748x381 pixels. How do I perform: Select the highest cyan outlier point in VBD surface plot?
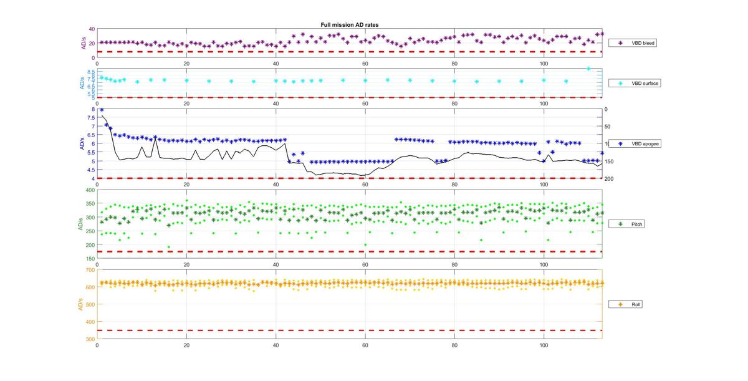pyautogui.click(x=588, y=69)
